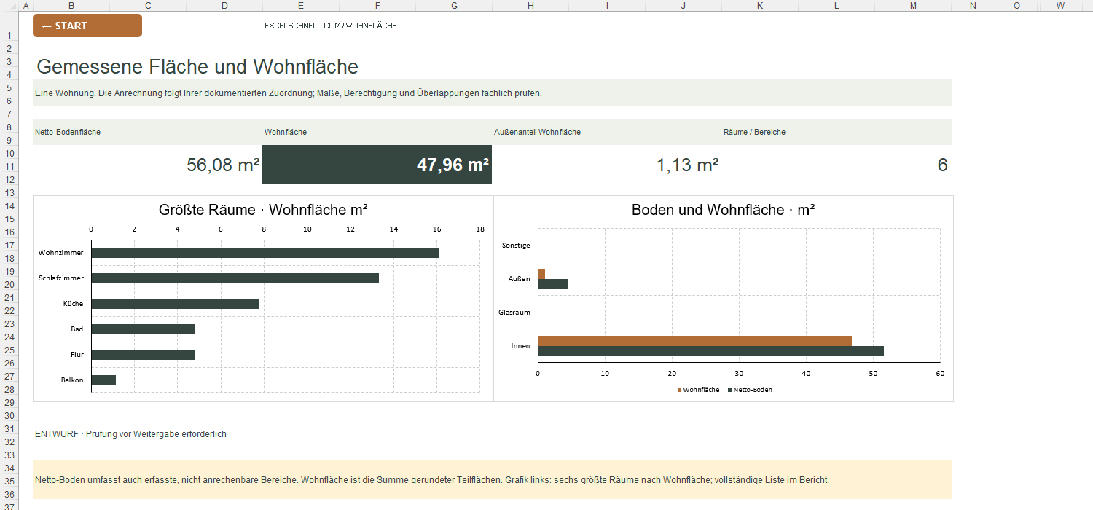
Task: Select the Innen category label
Action: [x=521, y=346]
